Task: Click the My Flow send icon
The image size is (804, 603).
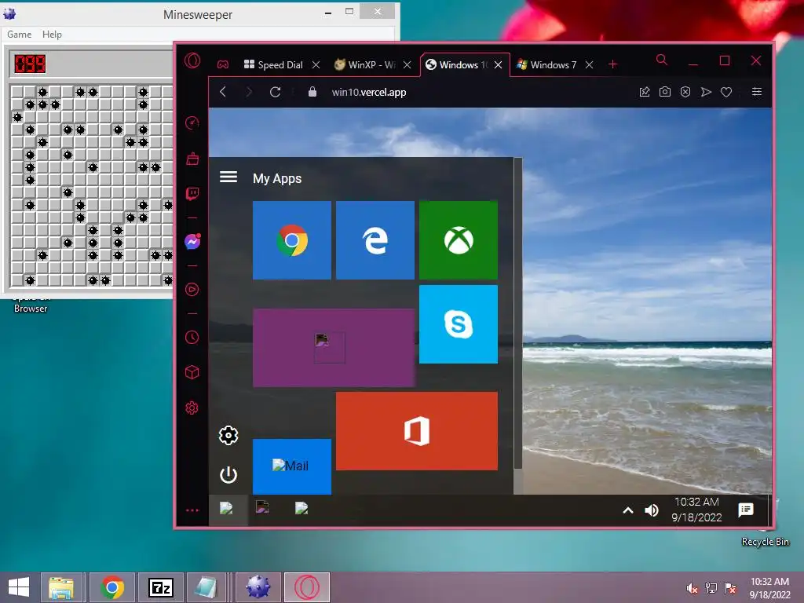Action: (706, 92)
